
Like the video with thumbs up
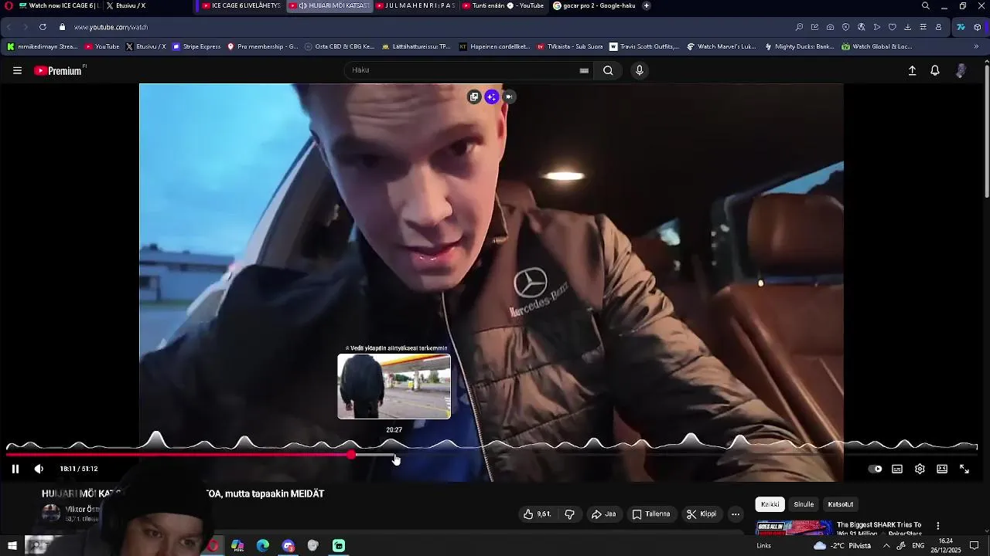point(538,514)
